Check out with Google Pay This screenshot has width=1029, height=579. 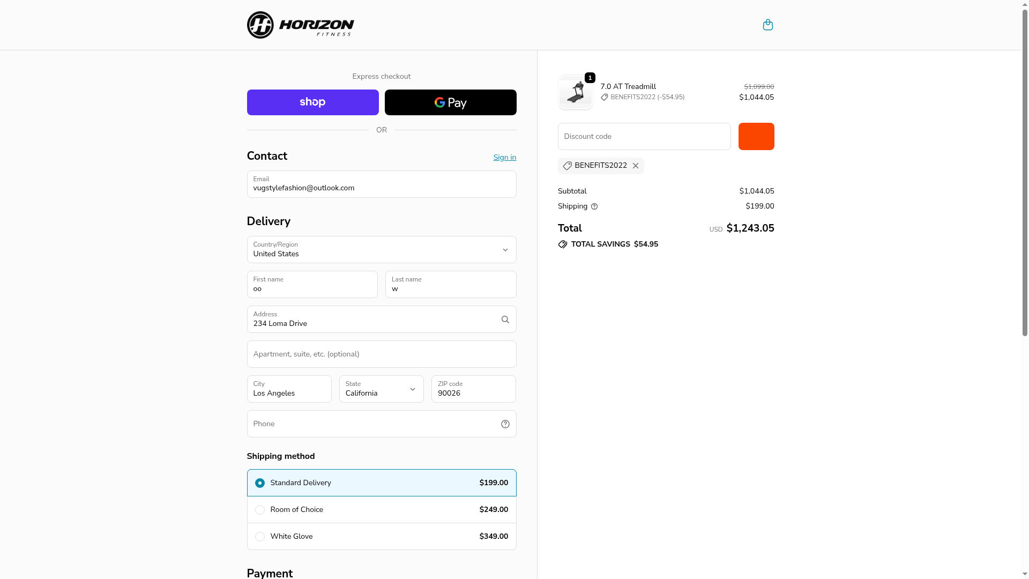pos(450,102)
